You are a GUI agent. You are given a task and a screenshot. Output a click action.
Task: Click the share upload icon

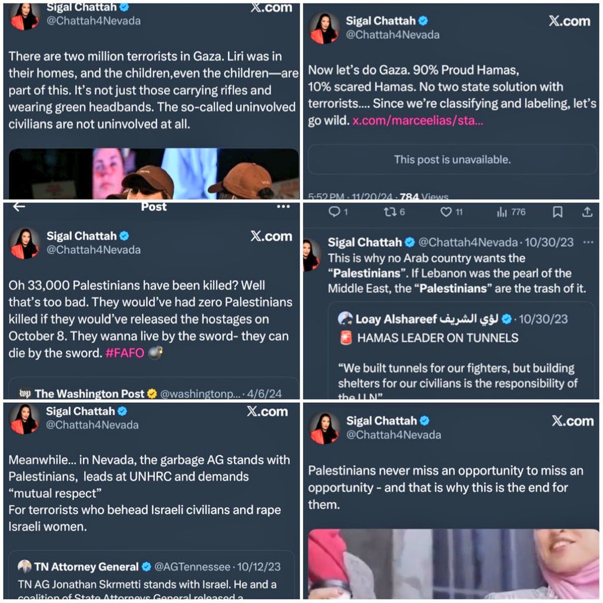click(x=587, y=211)
